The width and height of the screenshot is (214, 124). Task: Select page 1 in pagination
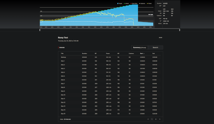coord(152,119)
